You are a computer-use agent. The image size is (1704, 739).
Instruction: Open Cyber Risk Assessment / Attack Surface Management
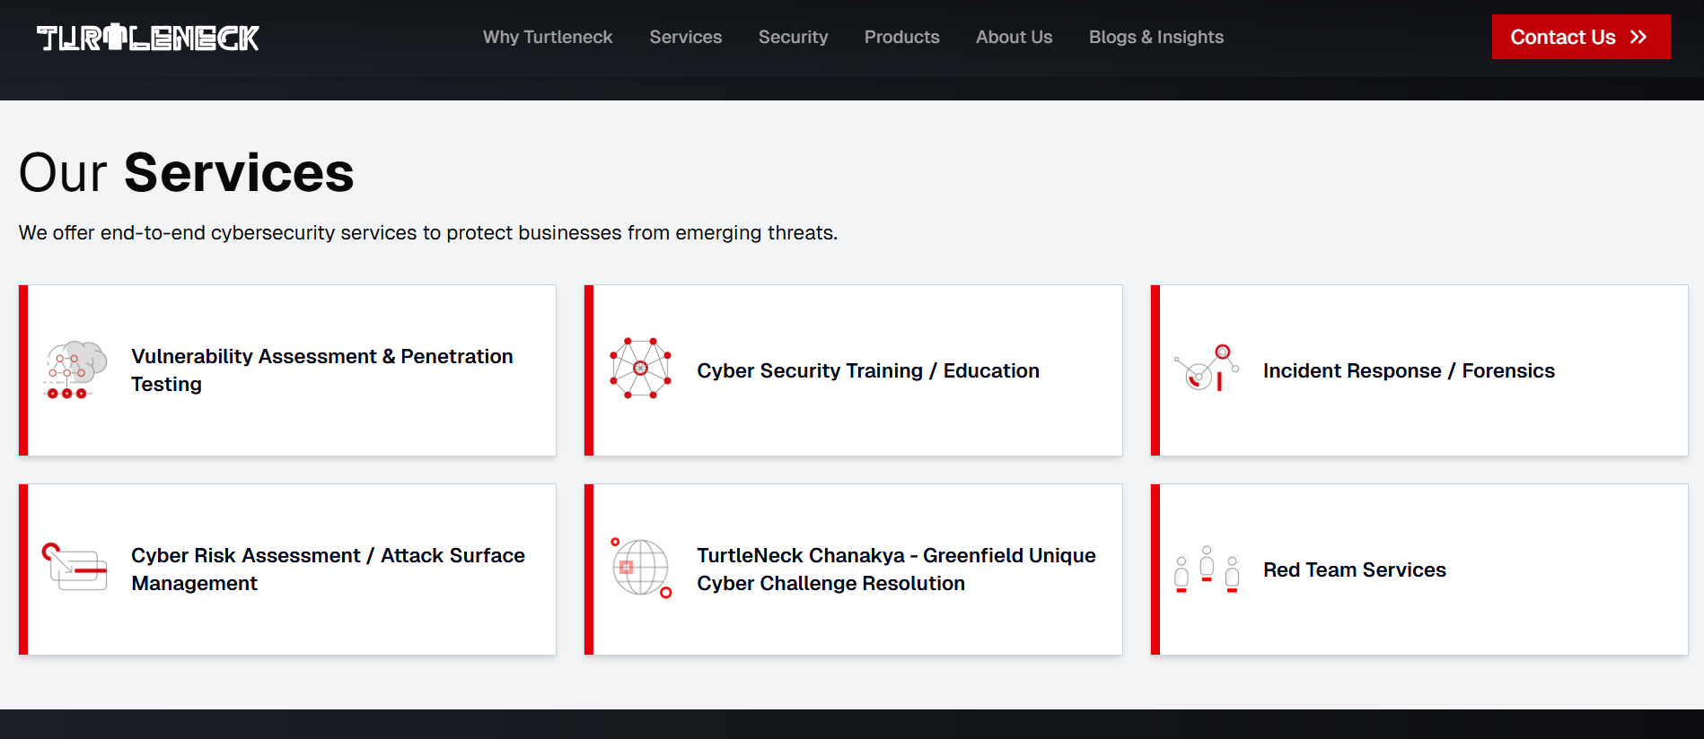coord(328,569)
